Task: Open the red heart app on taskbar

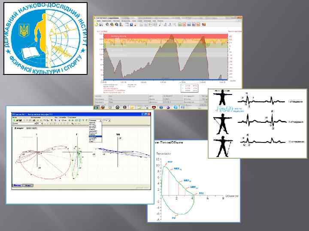Action: pos(154,107)
